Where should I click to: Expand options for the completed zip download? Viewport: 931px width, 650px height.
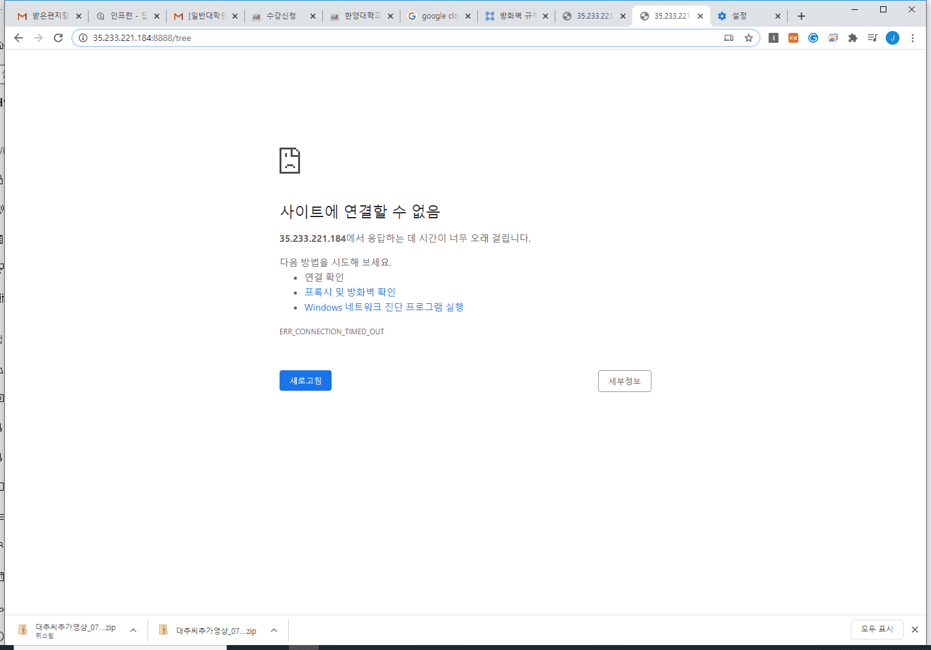[274, 631]
